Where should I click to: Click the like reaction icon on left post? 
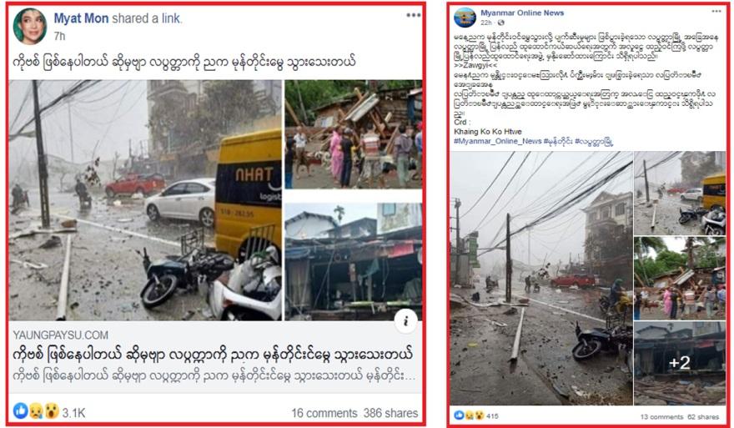21,410
